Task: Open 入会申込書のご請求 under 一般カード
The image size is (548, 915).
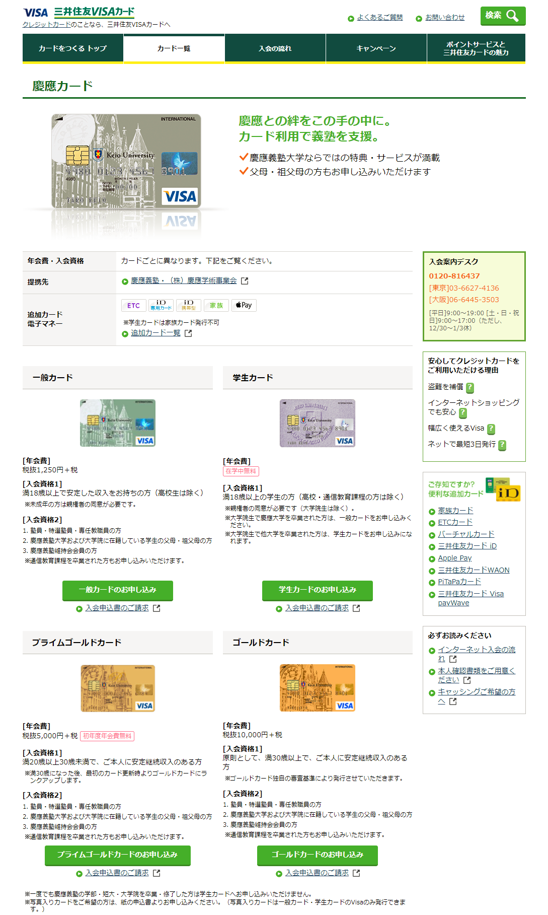Action: (x=117, y=608)
